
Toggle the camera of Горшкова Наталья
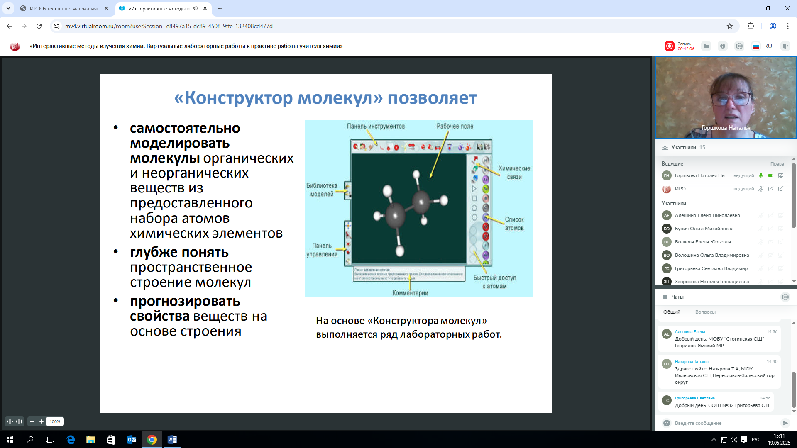pos(771,175)
